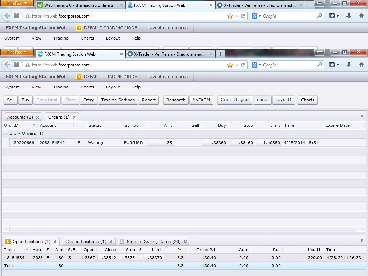
Task: Collapse the Entry Orders (1) group
Action: (6, 133)
